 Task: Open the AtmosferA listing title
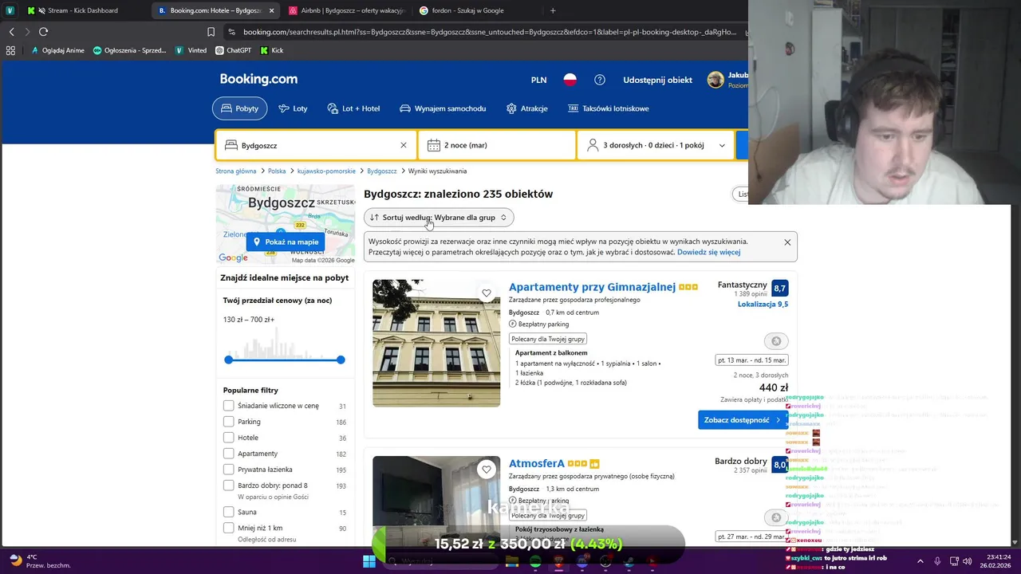(x=537, y=463)
